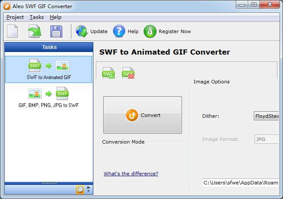Viewport: 283px width, 199px height.
Task: Click the Aleo app icon in title bar
Action: (x=7, y=6)
